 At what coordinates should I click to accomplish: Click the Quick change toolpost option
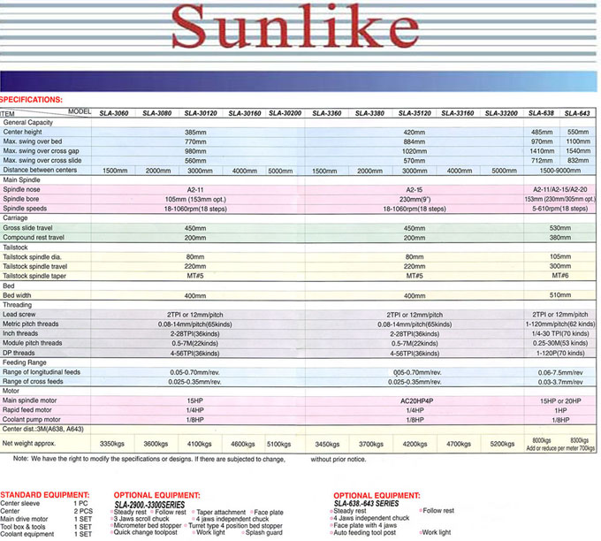point(146,532)
